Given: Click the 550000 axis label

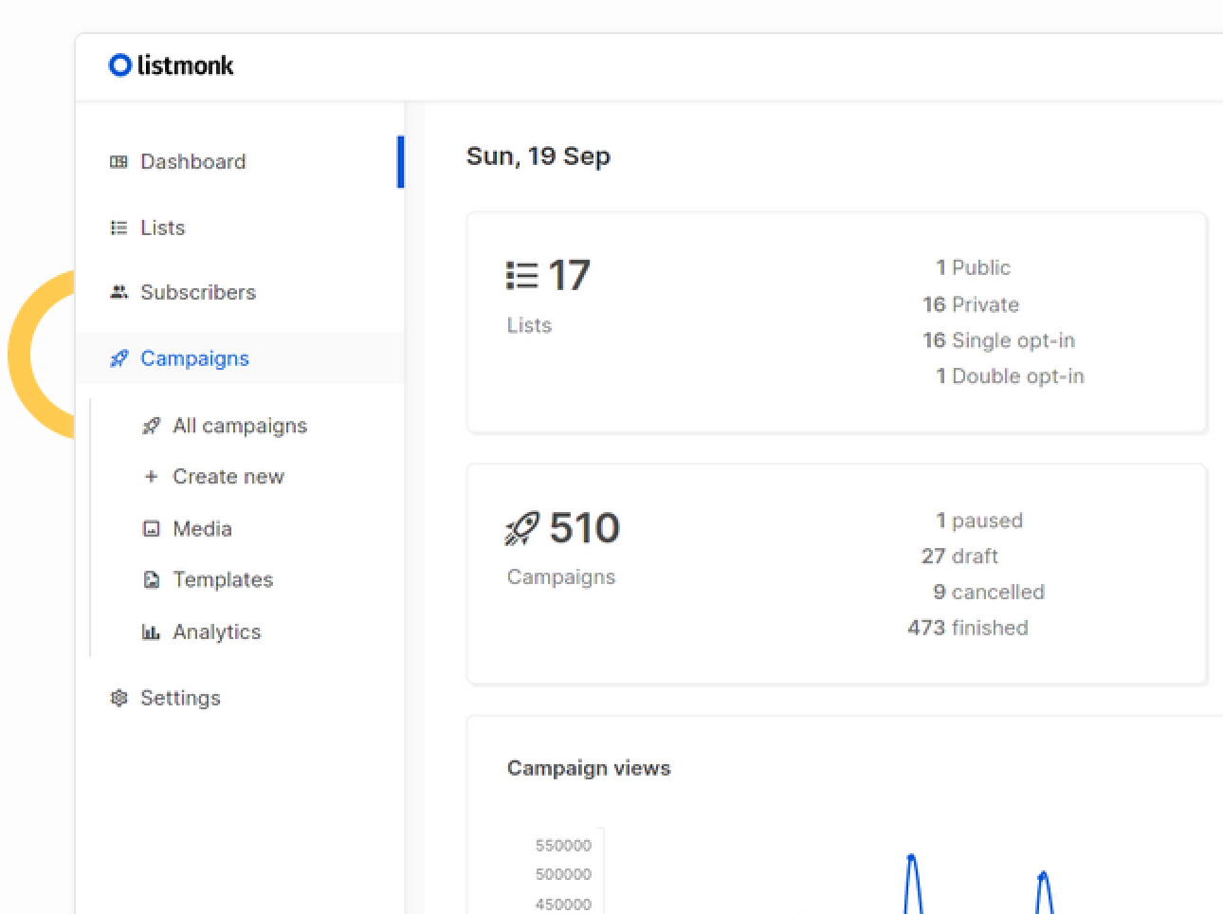Looking at the screenshot, I should point(563,845).
